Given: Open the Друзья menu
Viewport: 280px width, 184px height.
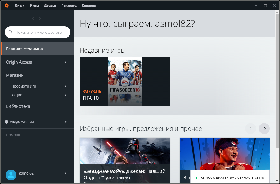Looking at the screenshot, I should click(x=50, y=6).
